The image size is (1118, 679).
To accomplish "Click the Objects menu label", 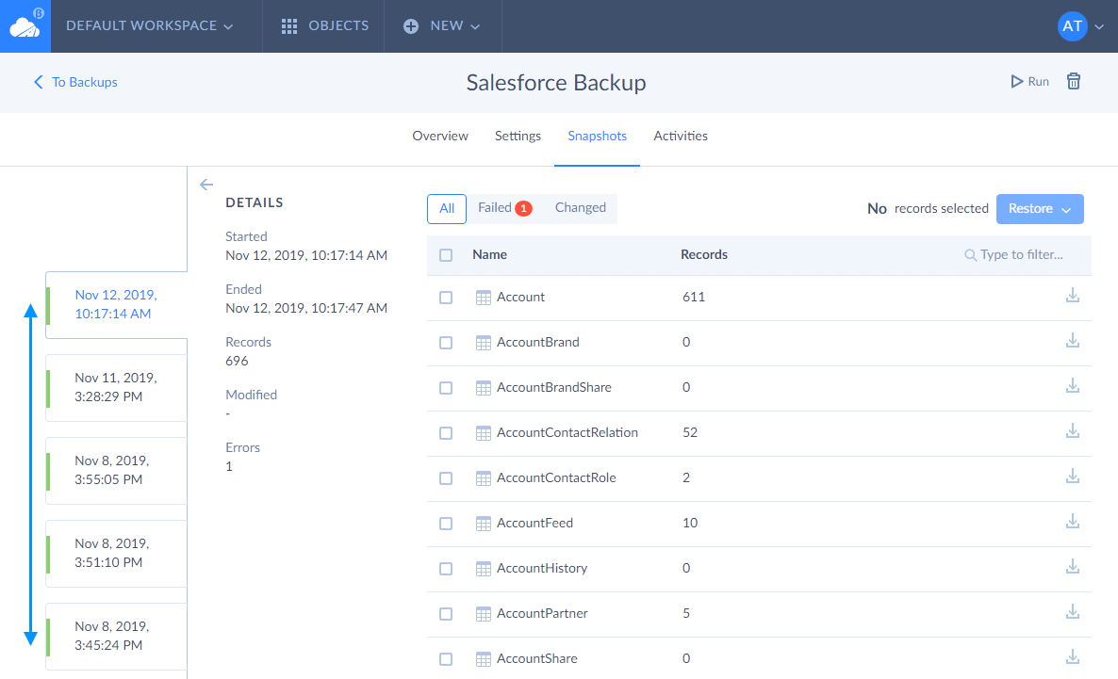I will (338, 25).
